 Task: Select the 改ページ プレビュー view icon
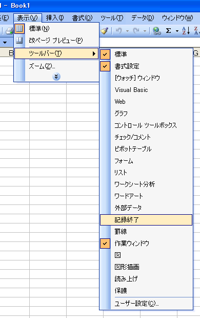[x=19, y=41]
